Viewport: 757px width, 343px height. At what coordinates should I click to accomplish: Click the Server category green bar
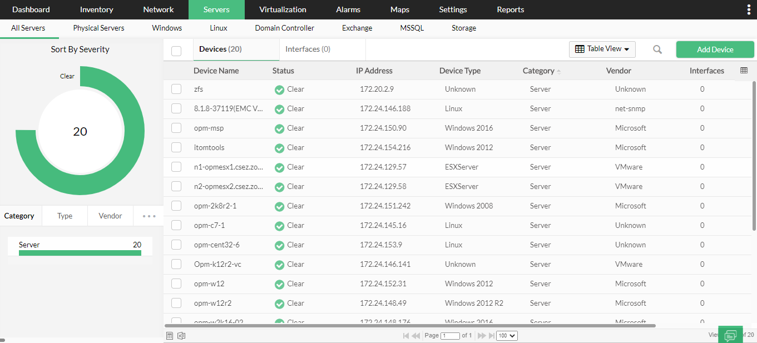[80, 253]
